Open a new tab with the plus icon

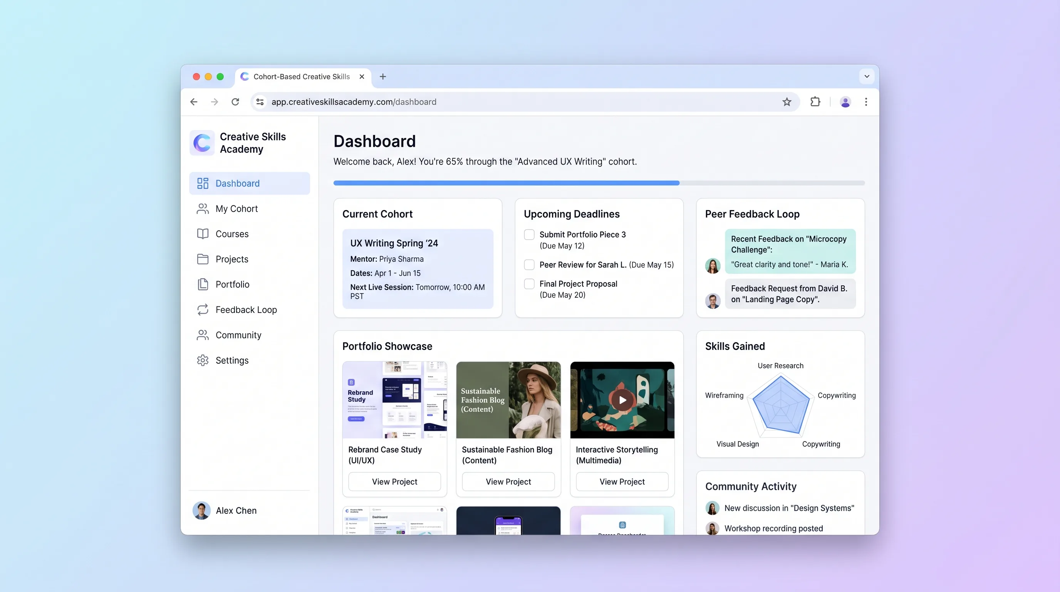(383, 77)
